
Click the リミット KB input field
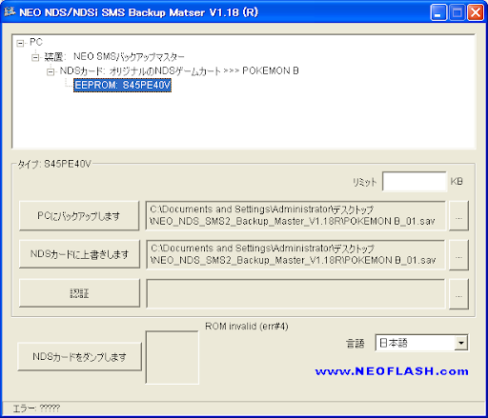[415, 182]
